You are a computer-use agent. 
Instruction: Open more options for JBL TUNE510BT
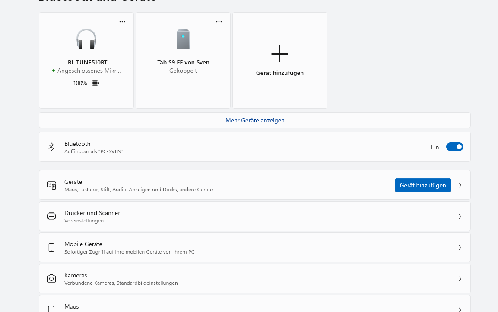point(122,22)
